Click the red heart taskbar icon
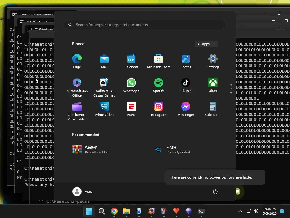Viewport: 290px width, 218px height. tap(176, 211)
